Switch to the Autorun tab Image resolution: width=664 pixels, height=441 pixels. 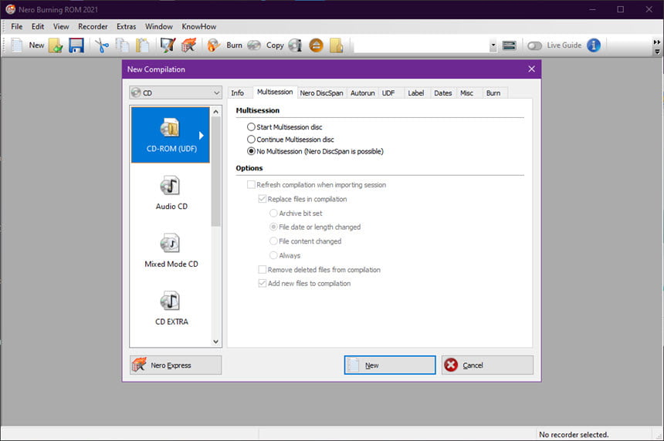[x=362, y=93]
